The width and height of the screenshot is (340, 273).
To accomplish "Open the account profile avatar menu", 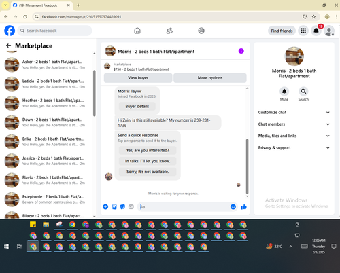I will point(329,31).
